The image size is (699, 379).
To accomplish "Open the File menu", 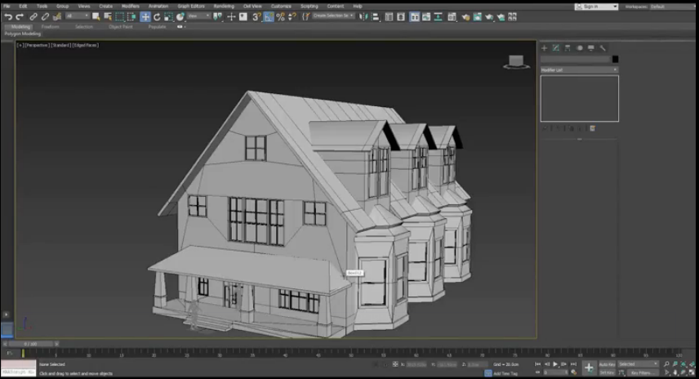I will pos(7,7).
